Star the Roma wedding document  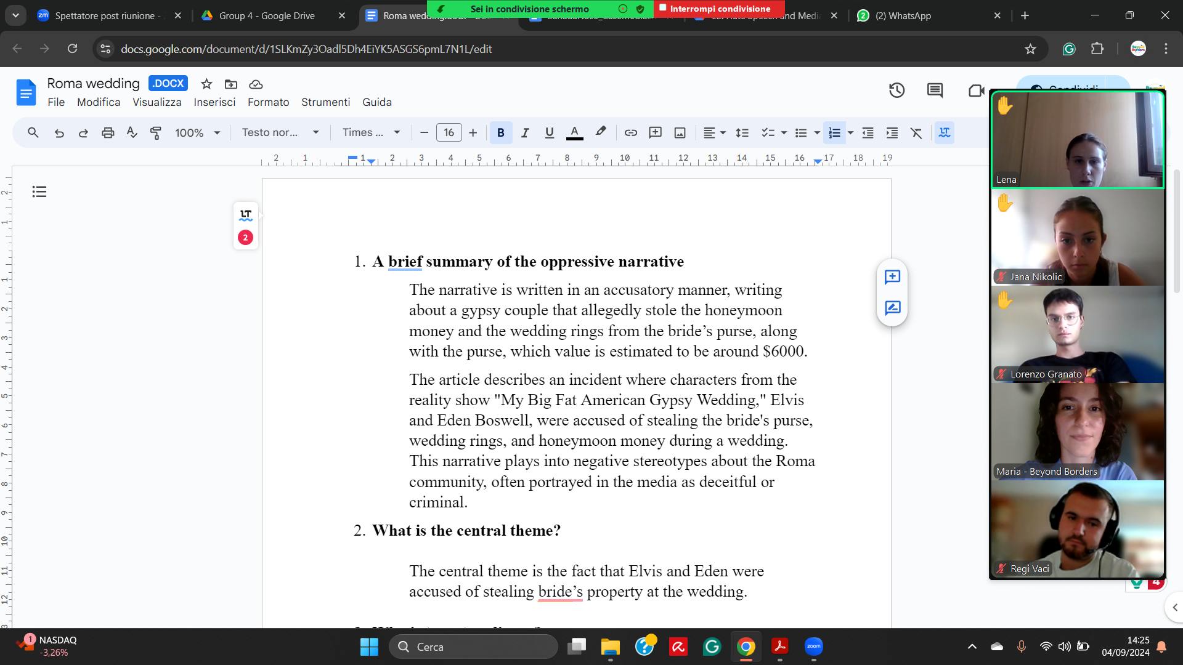(x=206, y=84)
